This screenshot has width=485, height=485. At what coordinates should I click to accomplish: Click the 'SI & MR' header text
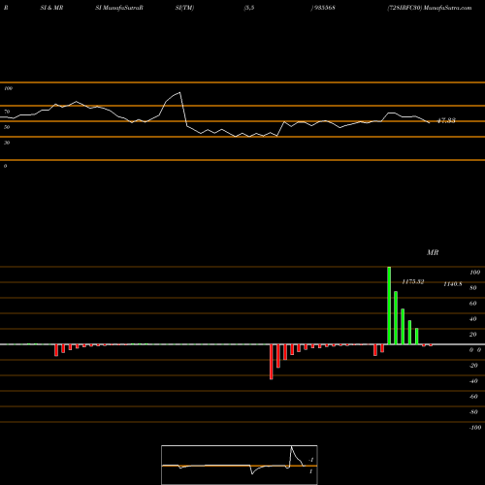coord(51,8)
